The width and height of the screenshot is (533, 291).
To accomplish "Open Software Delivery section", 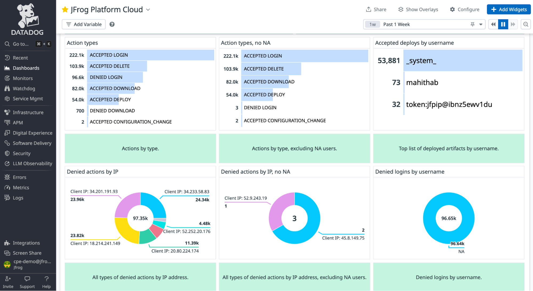I will tap(32, 143).
